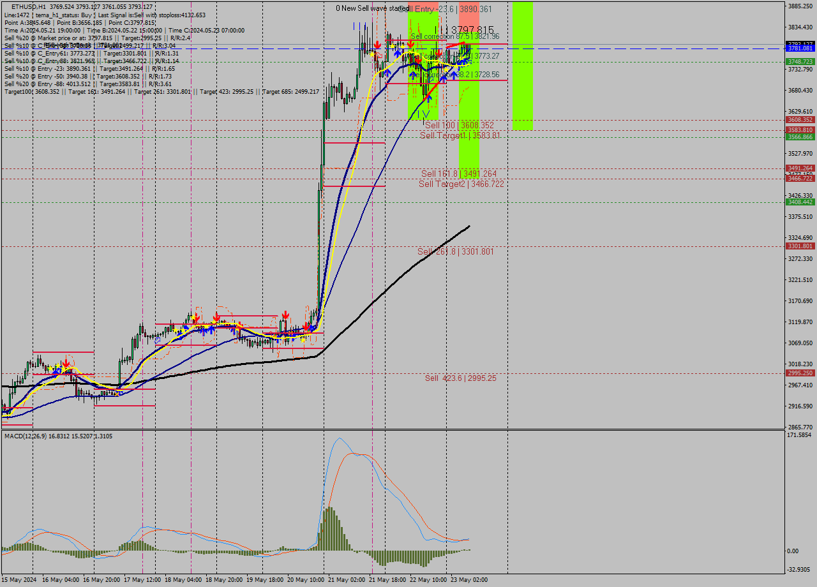This screenshot has height=587, width=817.
Task: Click the red sell arrow above the 16 May peak
Action: pos(66,363)
